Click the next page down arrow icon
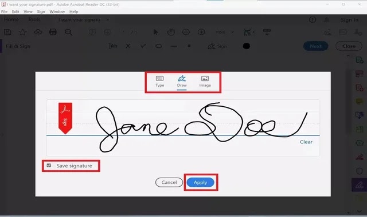The height and width of the screenshot is (217, 367). [x=107, y=32]
